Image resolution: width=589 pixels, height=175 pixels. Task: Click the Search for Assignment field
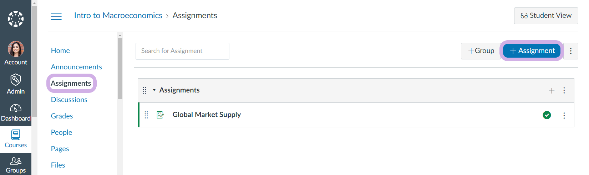[x=182, y=51]
